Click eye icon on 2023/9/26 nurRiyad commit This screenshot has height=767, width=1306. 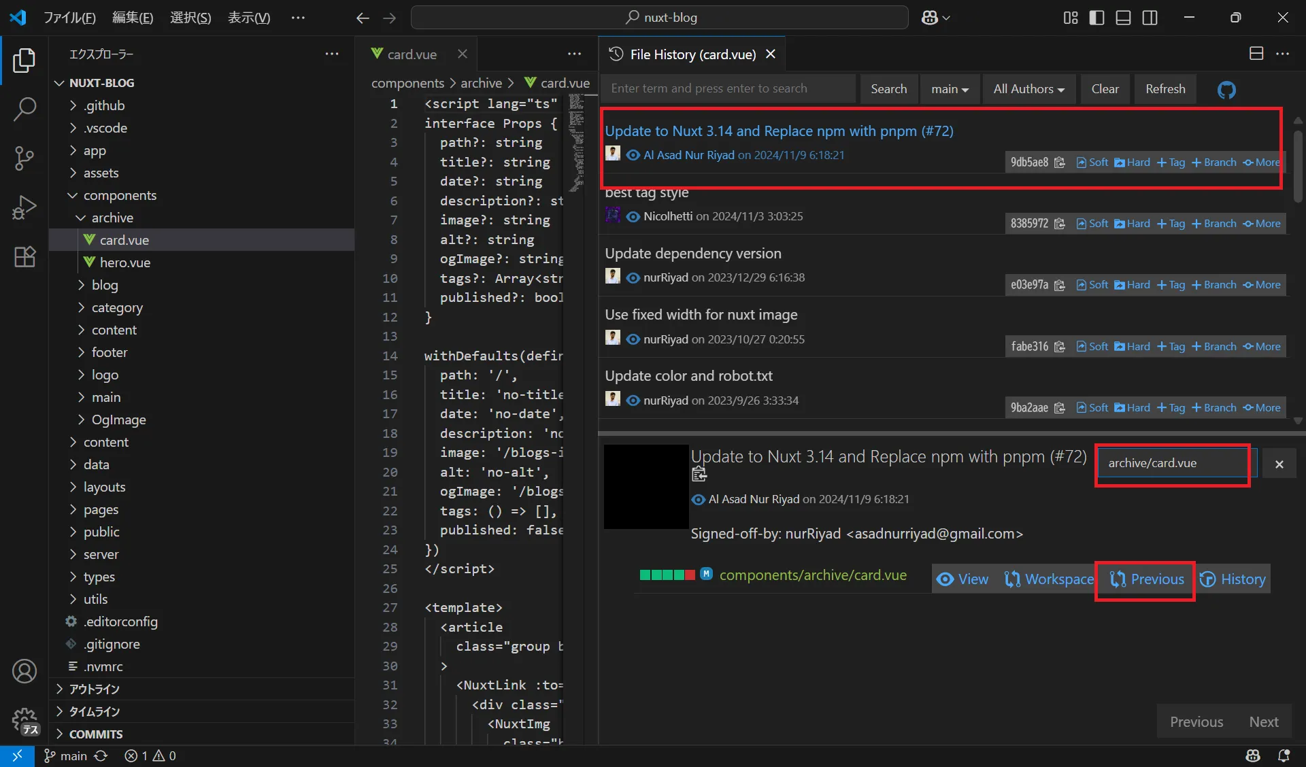(x=633, y=400)
